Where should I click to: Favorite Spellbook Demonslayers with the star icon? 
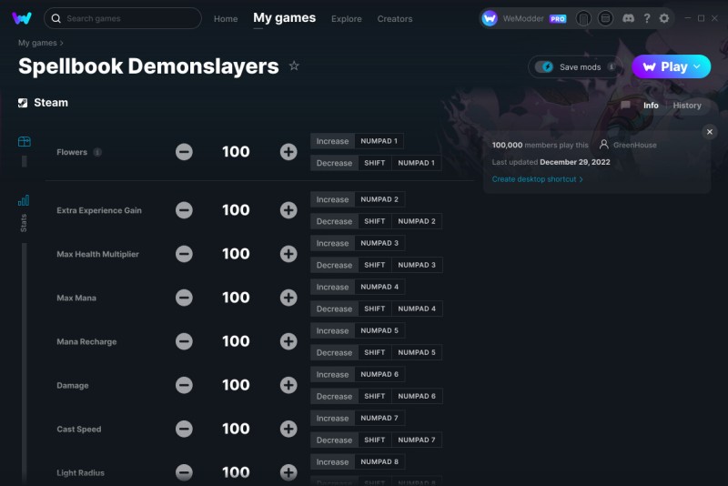click(x=294, y=66)
